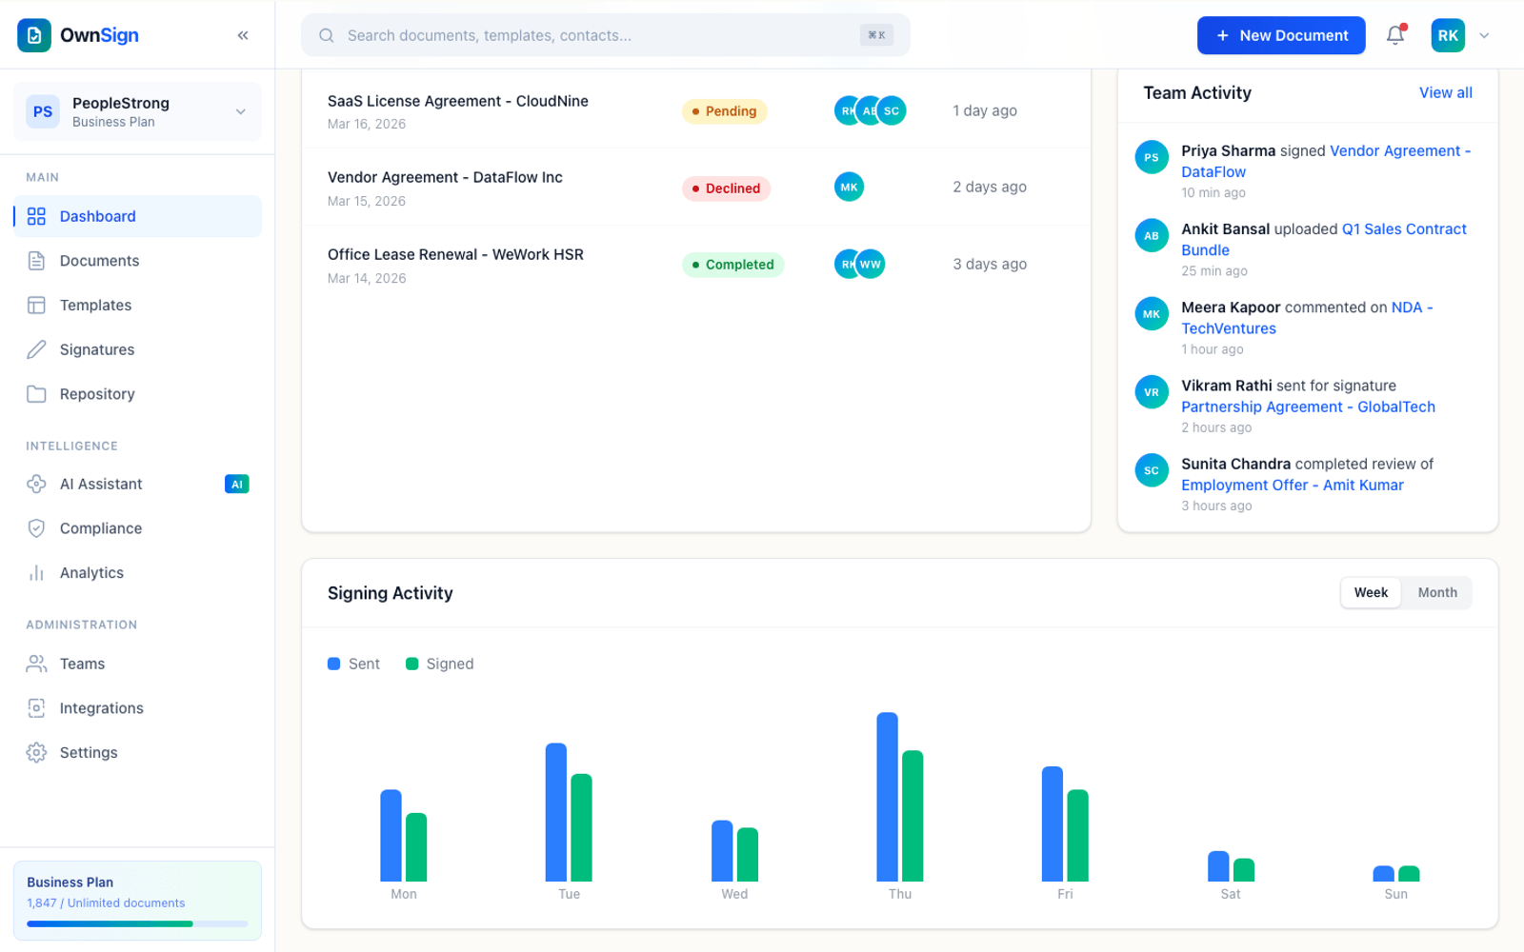Click the blue Sent bar for Thu

(x=887, y=797)
